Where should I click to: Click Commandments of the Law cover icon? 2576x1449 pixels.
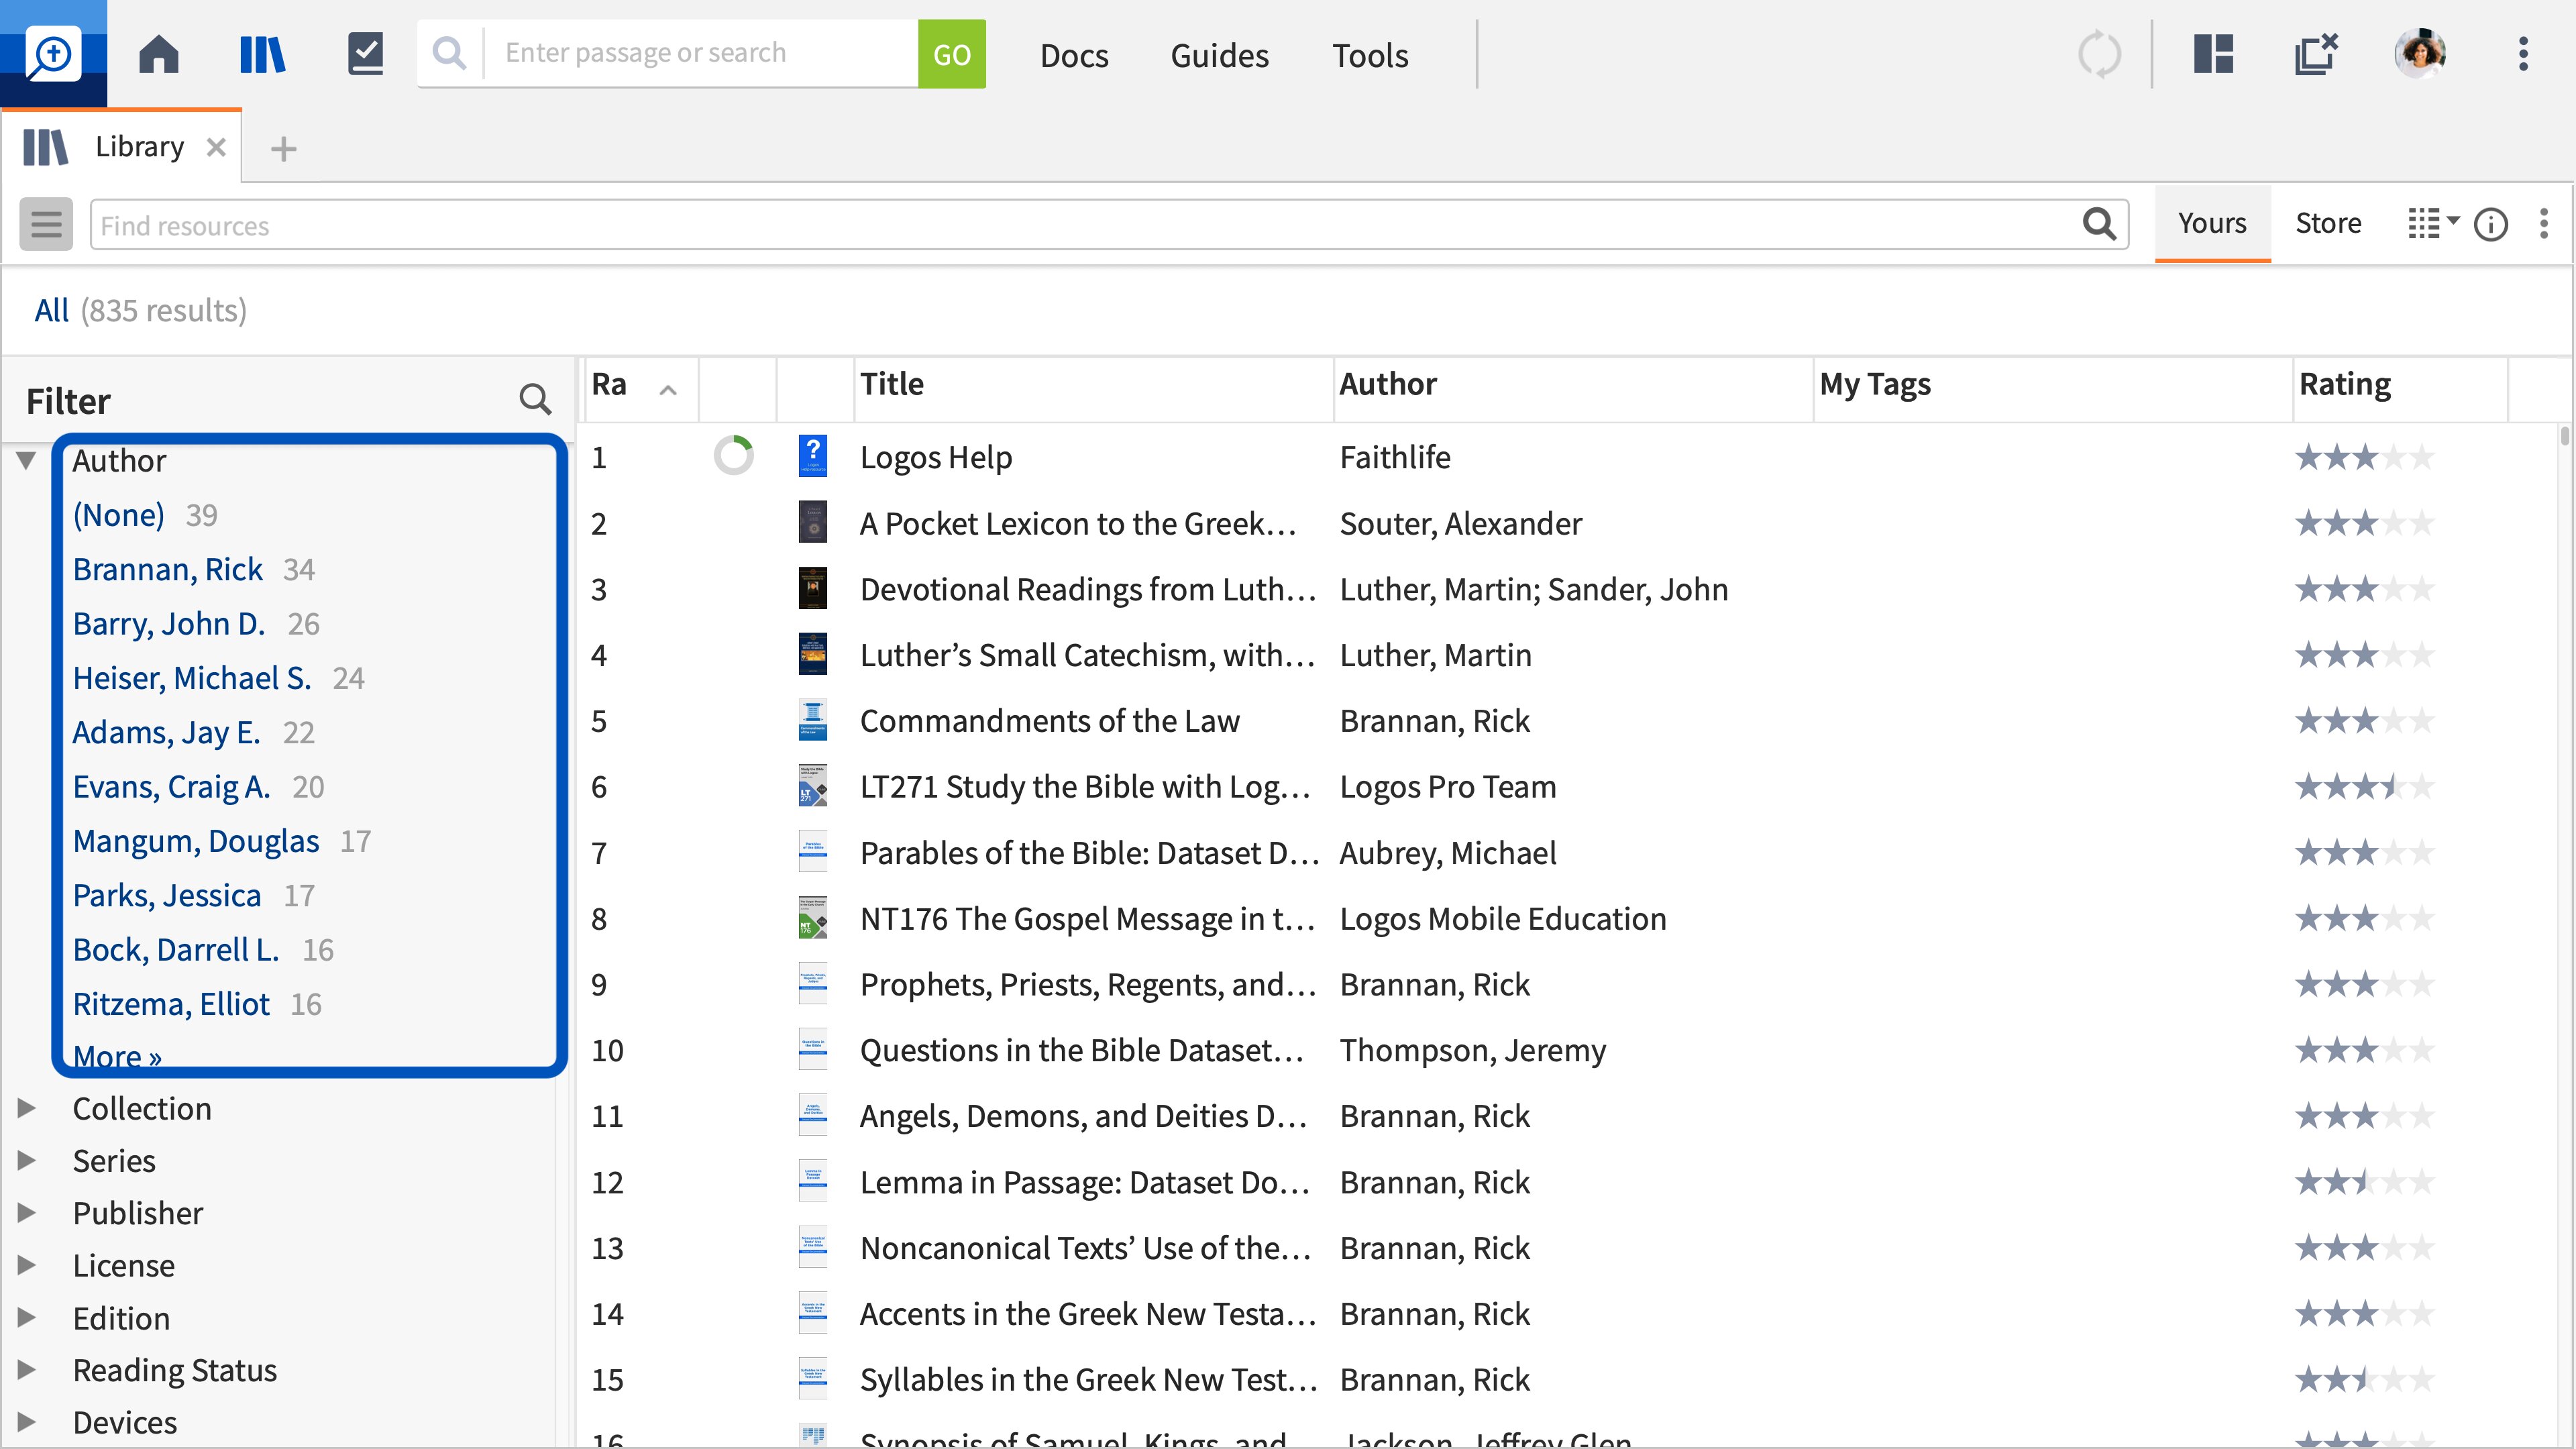click(x=812, y=720)
